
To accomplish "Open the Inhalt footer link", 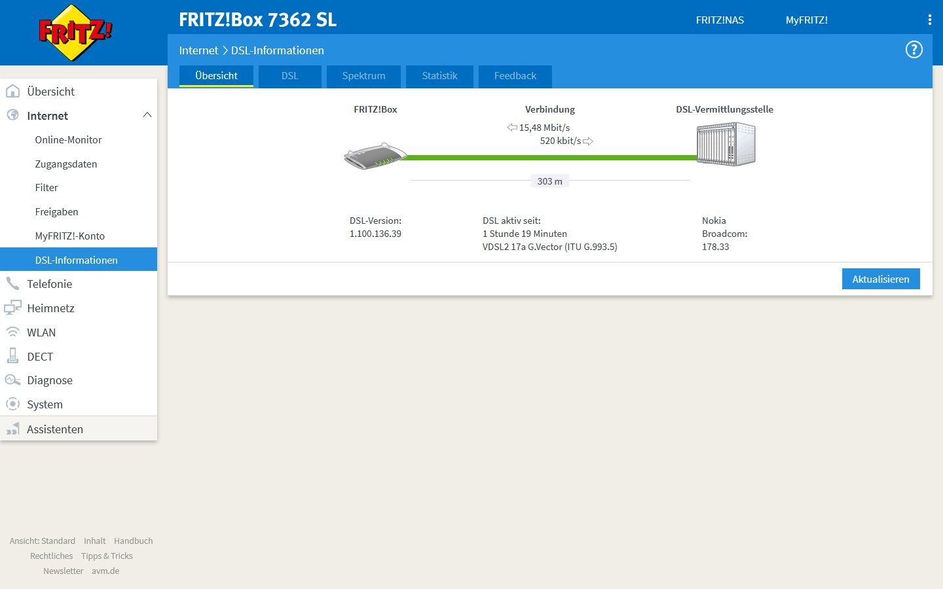I will click(94, 541).
